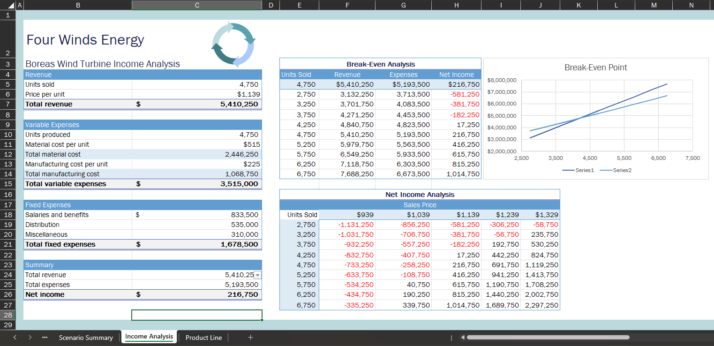714x346 pixels.
Task: Click the next sheet navigation arrow
Action: [x=30, y=337]
